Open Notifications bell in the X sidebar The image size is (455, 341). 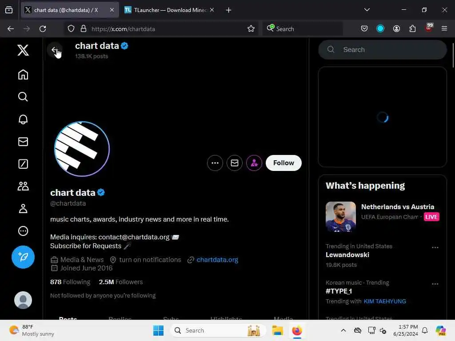(23, 119)
